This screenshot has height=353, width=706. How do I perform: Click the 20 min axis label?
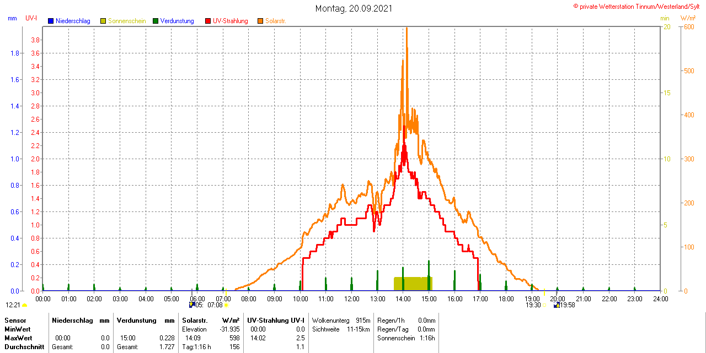pos(667,27)
